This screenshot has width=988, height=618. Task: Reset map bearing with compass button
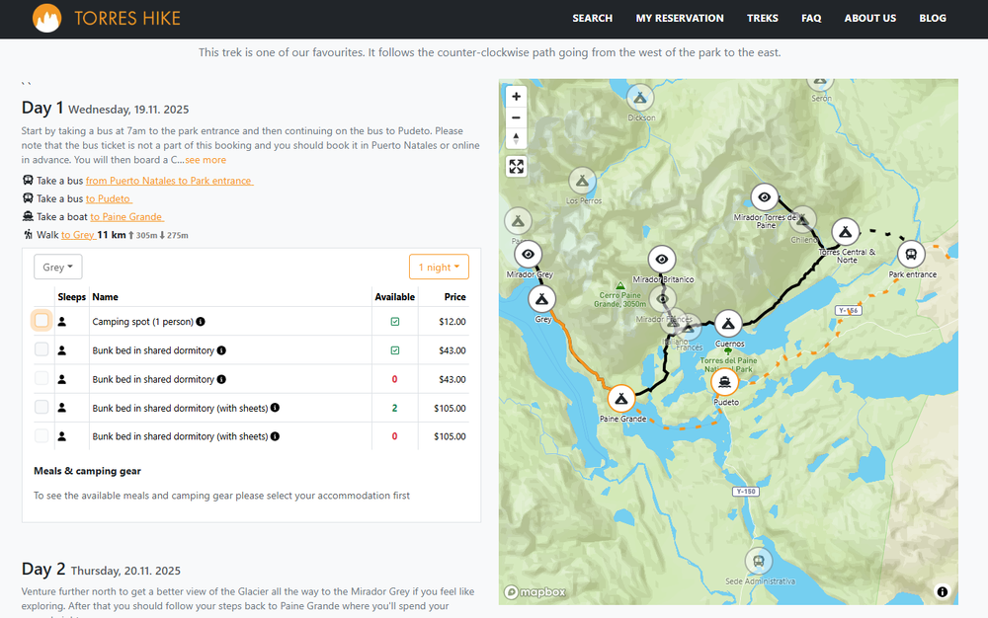(516, 138)
